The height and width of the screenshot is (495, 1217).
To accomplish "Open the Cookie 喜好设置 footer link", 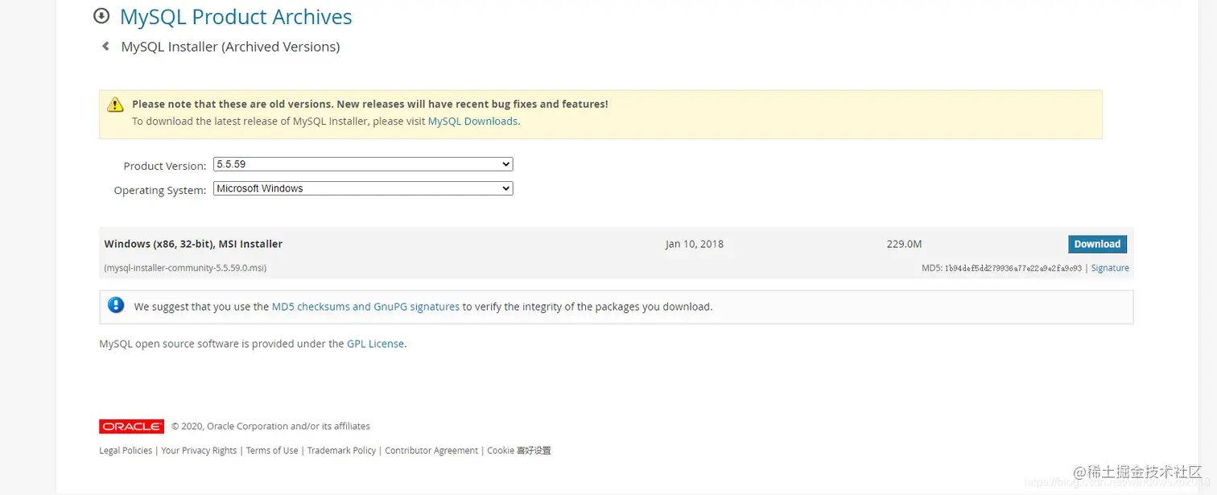I will pyautogui.click(x=519, y=451).
